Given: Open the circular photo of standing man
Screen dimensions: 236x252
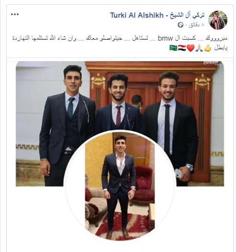Looking at the screenshot, I should pyautogui.click(x=120, y=186).
